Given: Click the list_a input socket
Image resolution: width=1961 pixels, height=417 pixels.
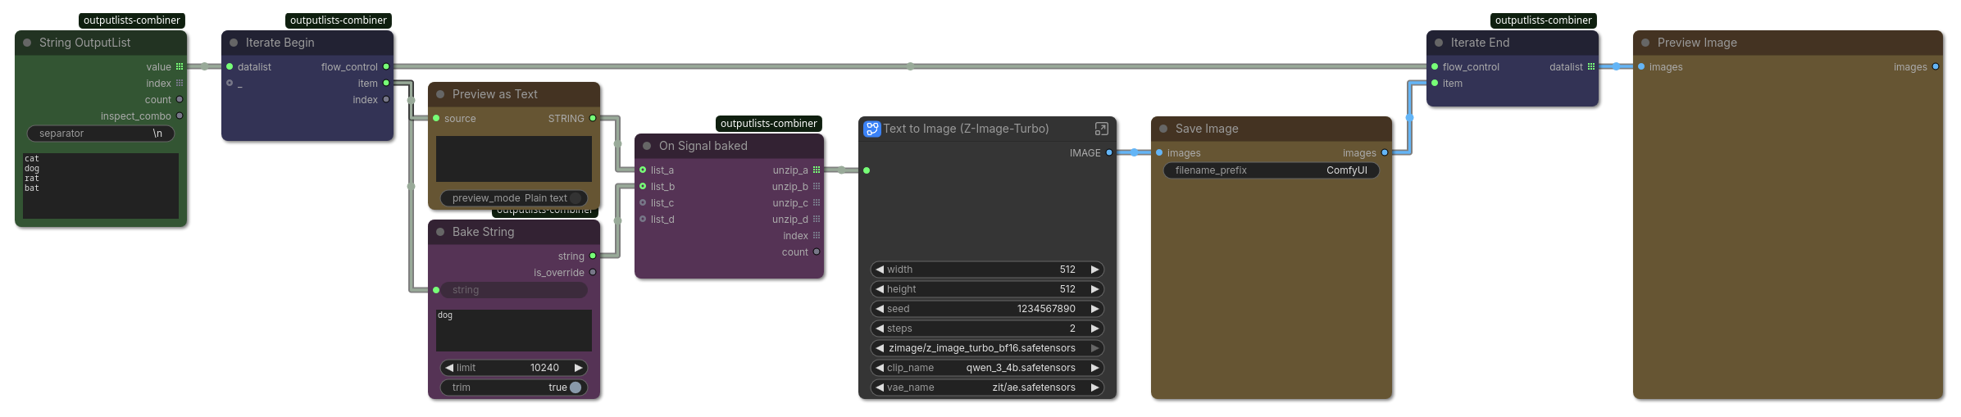Looking at the screenshot, I should coord(643,170).
